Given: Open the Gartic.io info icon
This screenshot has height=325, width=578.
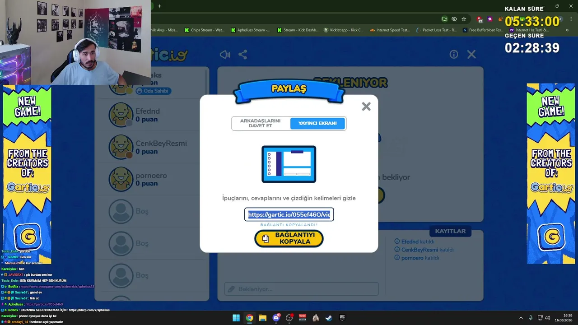Looking at the screenshot, I should point(454,54).
